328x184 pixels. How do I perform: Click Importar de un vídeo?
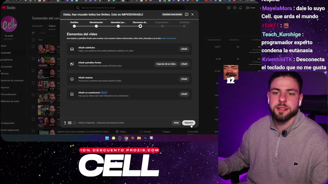(x=166, y=64)
